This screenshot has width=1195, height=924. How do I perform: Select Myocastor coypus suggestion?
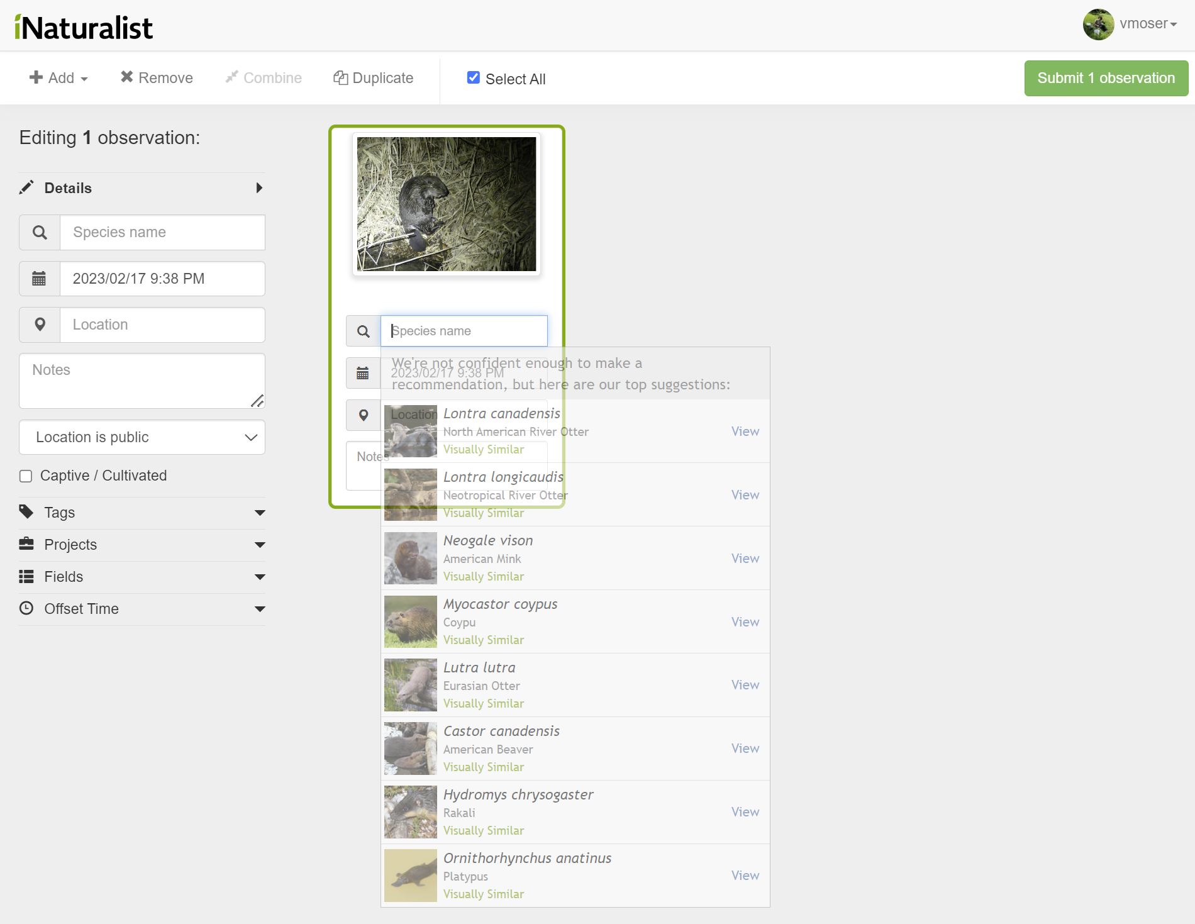575,622
